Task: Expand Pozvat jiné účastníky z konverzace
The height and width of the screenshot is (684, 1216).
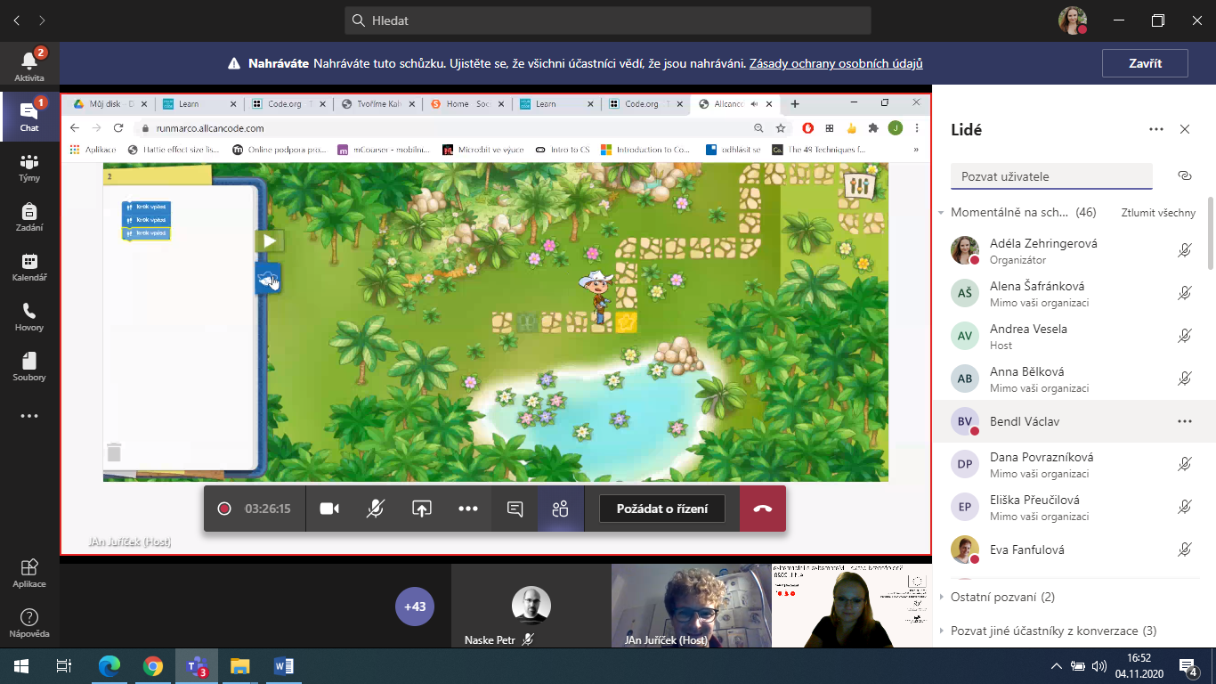Action: [942, 631]
